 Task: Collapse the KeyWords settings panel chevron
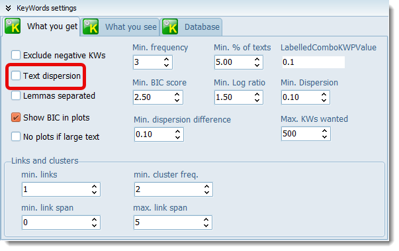coord(8,8)
